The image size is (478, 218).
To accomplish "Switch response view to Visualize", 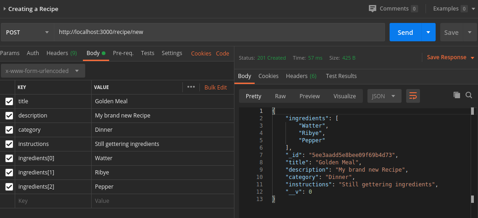I will [345, 96].
